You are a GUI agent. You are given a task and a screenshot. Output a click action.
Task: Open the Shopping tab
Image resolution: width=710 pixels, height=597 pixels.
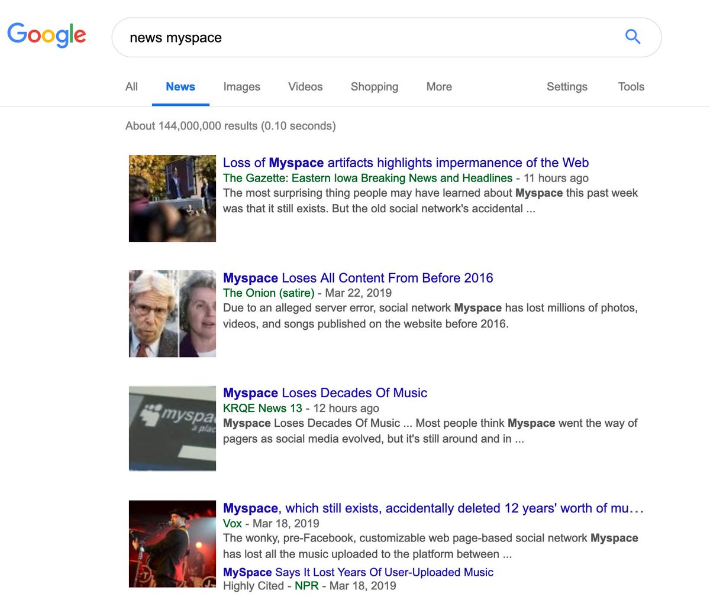point(375,87)
